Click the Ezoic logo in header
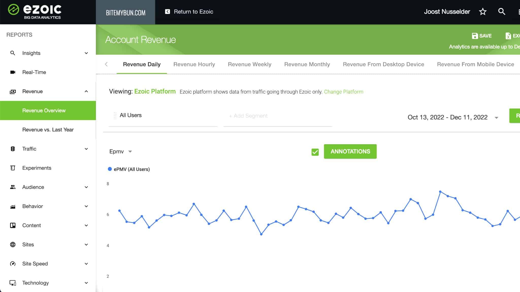 (x=35, y=12)
